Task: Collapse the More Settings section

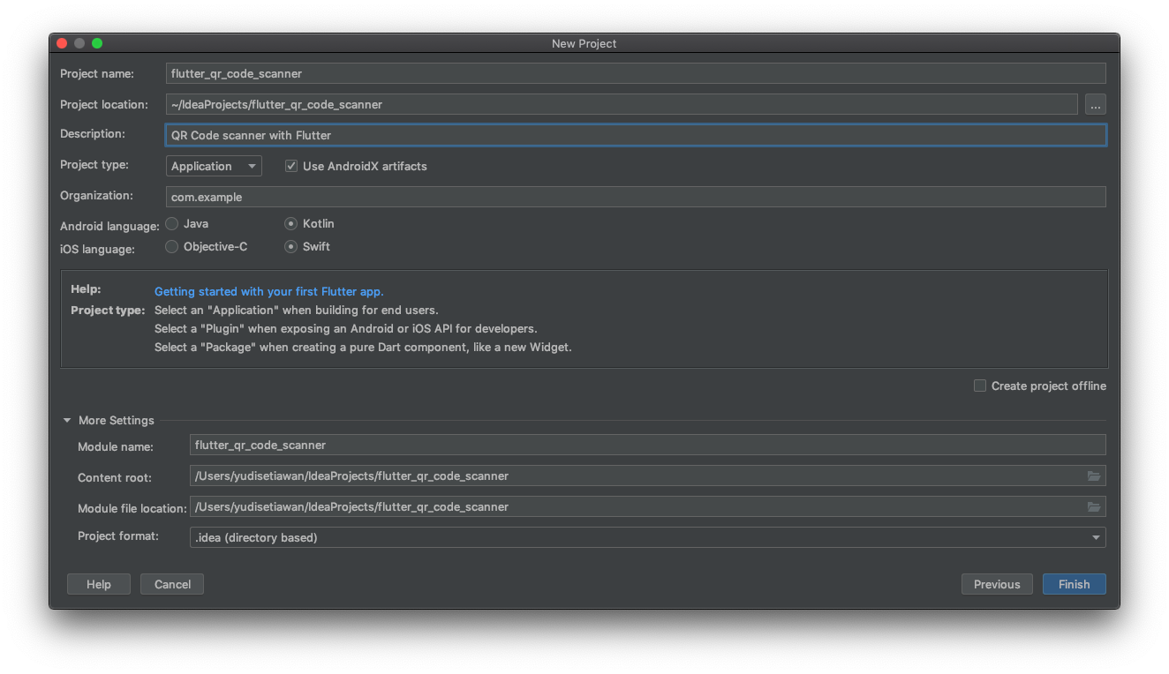Action: click(x=66, y=420)
